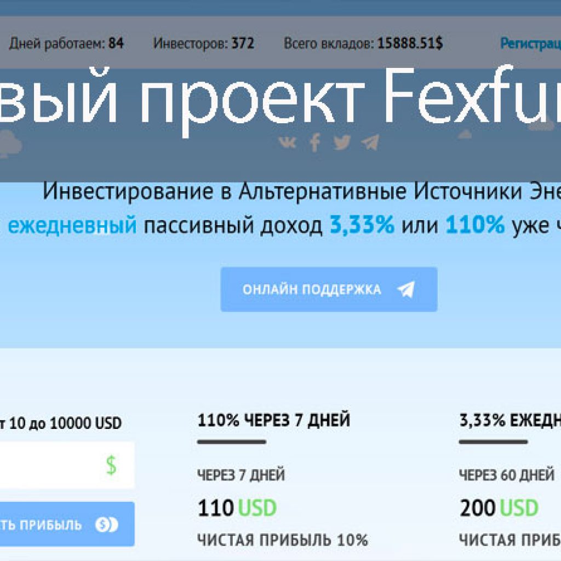Click the green dollar sign icon
The width and height of the screenshot is (561, 561).
[111, 465]
